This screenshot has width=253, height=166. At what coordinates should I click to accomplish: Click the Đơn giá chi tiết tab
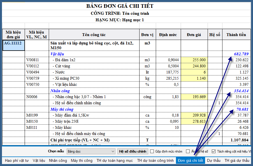[190, 161]
